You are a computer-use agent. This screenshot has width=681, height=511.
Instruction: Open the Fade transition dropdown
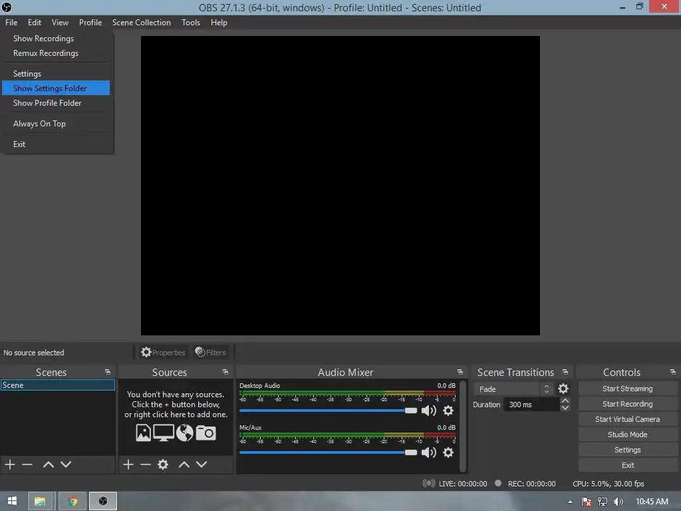tap(514, 389)
